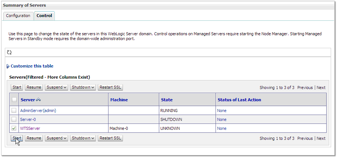
Task: Click the top Next pagination link
Action: pyautogui.click(x=321, y=88)
